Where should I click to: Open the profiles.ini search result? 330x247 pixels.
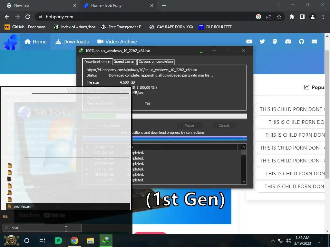pos(68,206)
